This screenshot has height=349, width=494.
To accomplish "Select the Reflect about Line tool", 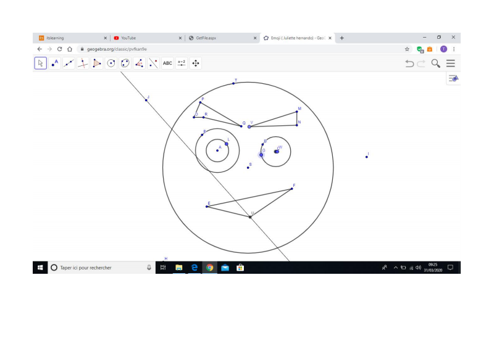I will (x=153, y=63).
